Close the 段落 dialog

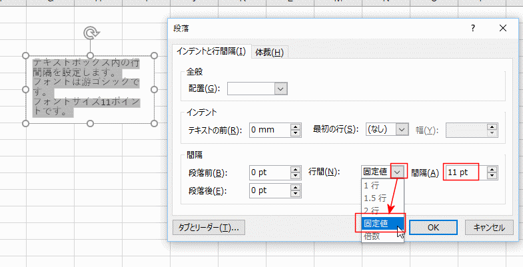tap(502, 29)
